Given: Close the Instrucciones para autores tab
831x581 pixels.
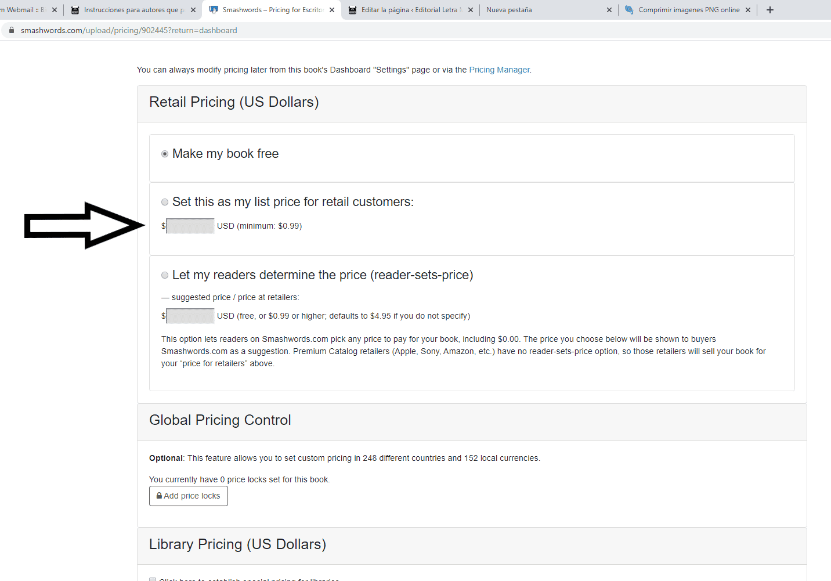Looking at the screenshot, I should [x=193, y=10].
